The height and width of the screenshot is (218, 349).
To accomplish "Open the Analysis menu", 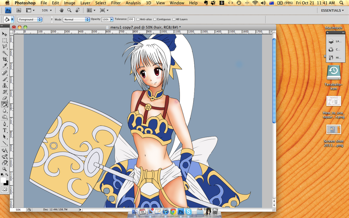I will [133, 3].
